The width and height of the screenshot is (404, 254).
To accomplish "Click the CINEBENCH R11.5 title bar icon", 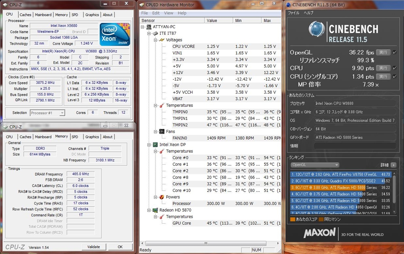I will [x=288, y=5].
